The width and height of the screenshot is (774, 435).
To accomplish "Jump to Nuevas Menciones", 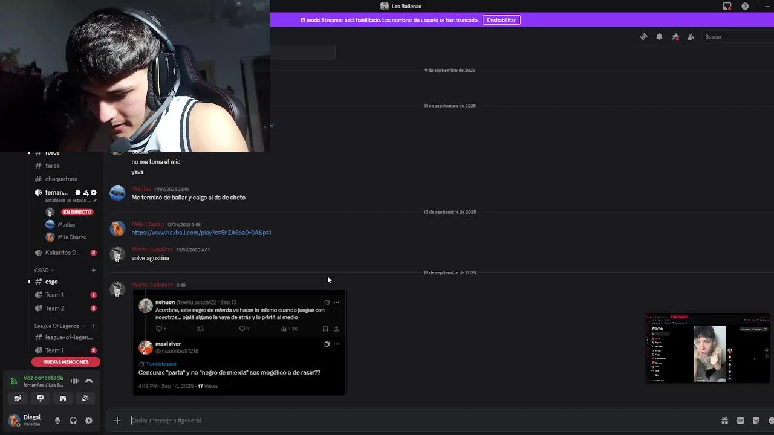I will [66, 362].
